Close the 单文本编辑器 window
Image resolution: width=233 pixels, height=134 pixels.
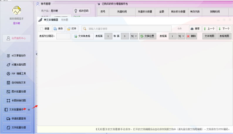point(230,20)
